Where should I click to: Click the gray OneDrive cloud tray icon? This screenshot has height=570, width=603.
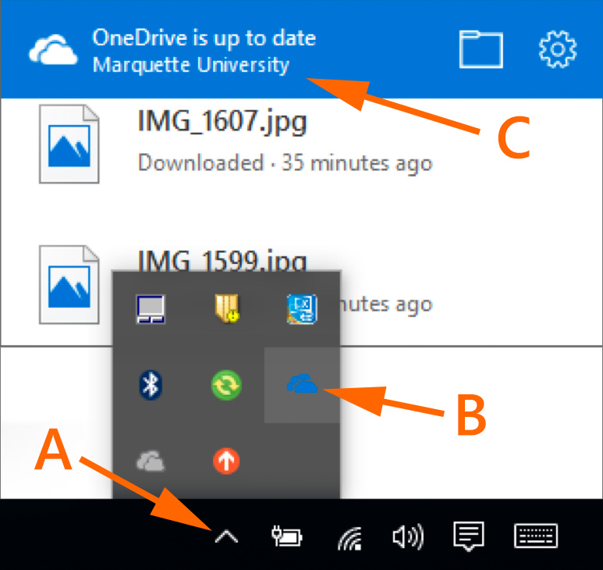150,462
